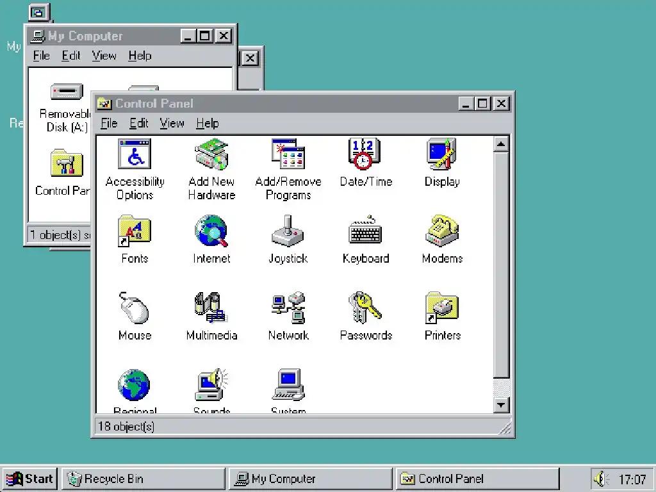Click the '18 object(s)' status bar text
This screenshot has width=656, height=492.
(126, 426)
